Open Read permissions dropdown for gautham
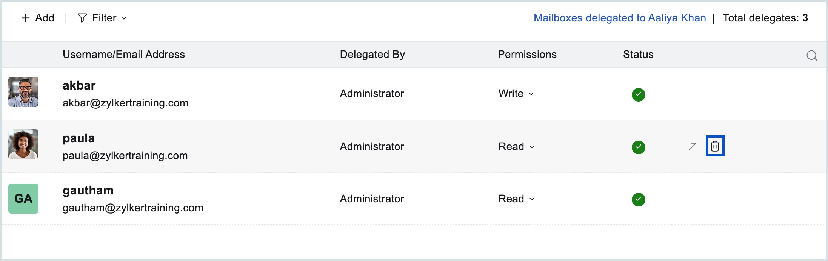The image size is (828, 261). coord(532,200)
